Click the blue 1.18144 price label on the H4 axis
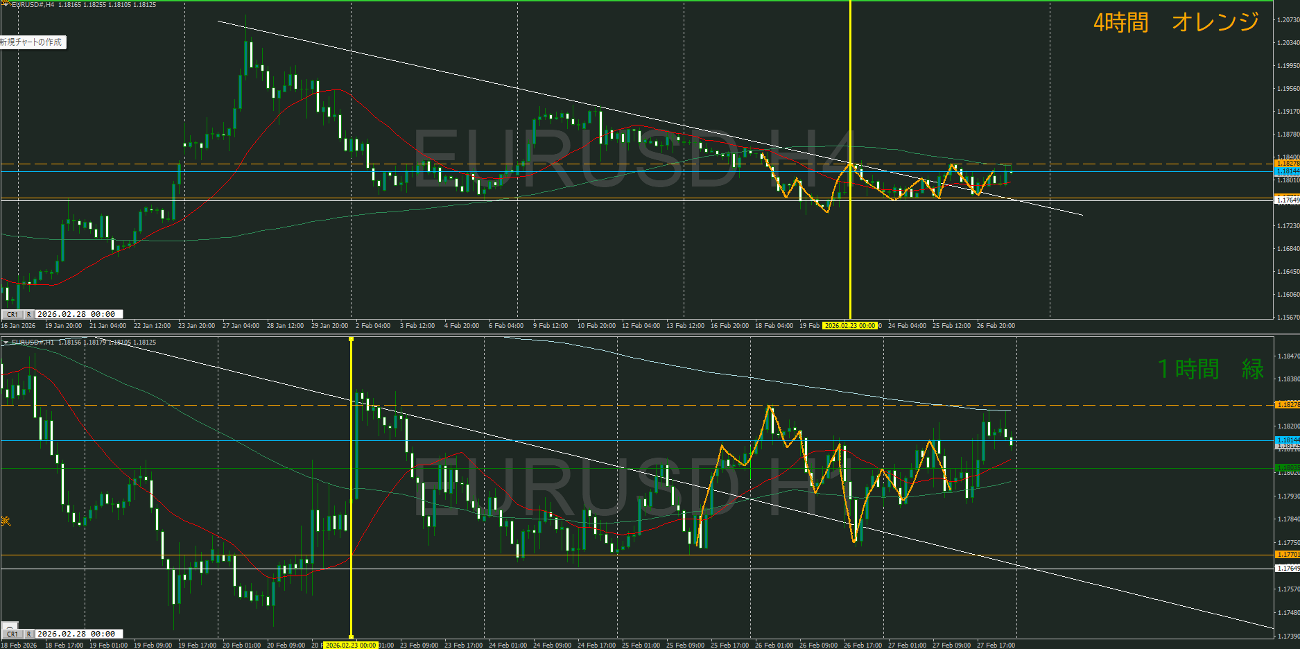Image resolution: width=1300 pixels, height=649 pixels. pyautogui.click(x=1288, y=171)
